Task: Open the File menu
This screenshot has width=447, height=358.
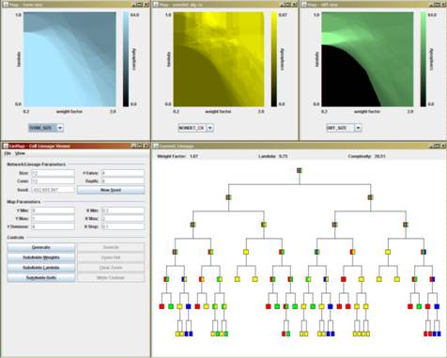Action: click(8, 153)
